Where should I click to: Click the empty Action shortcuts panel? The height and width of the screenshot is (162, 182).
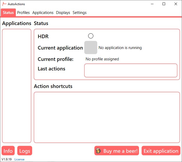[107, 117]
